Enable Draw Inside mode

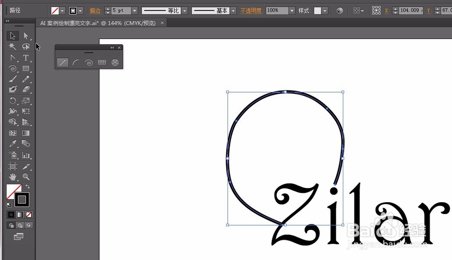(28, 225)
